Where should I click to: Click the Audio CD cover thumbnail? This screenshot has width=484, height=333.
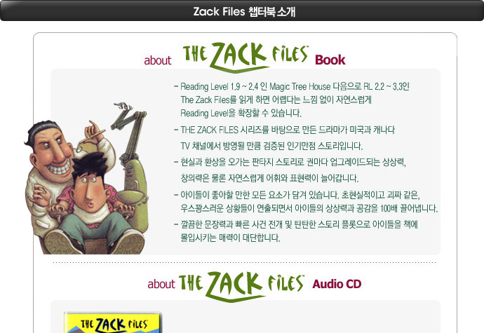113,322
